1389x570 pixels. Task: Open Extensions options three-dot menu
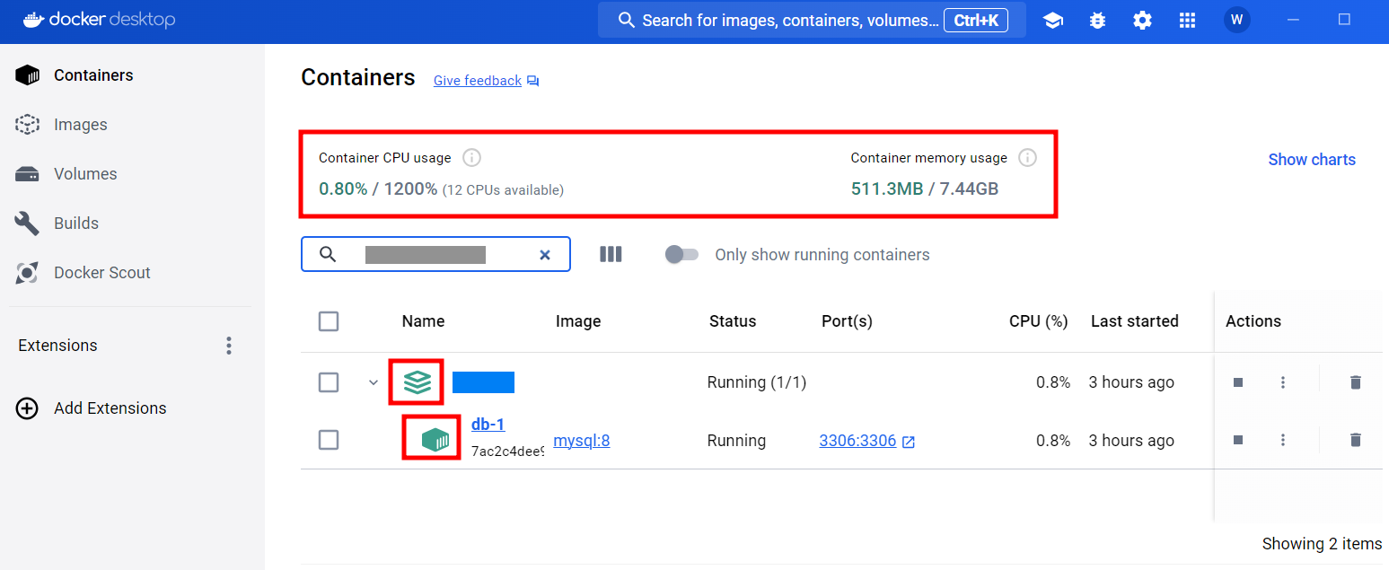point(229,346)
